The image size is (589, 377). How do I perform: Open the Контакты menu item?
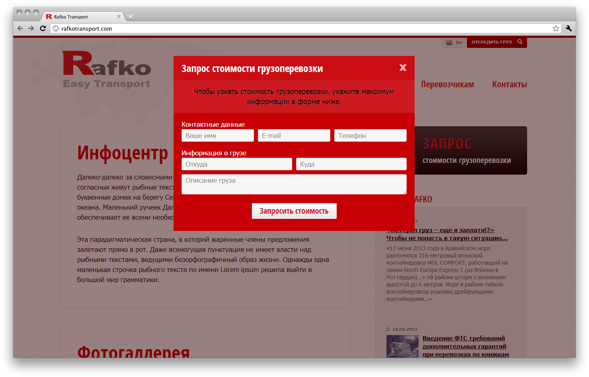(509, 84)
